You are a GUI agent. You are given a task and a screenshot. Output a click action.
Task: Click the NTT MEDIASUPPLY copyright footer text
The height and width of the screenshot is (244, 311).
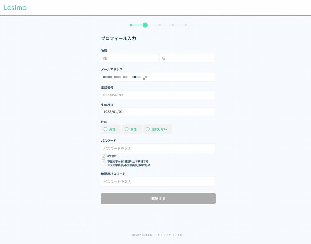[158, 235]
